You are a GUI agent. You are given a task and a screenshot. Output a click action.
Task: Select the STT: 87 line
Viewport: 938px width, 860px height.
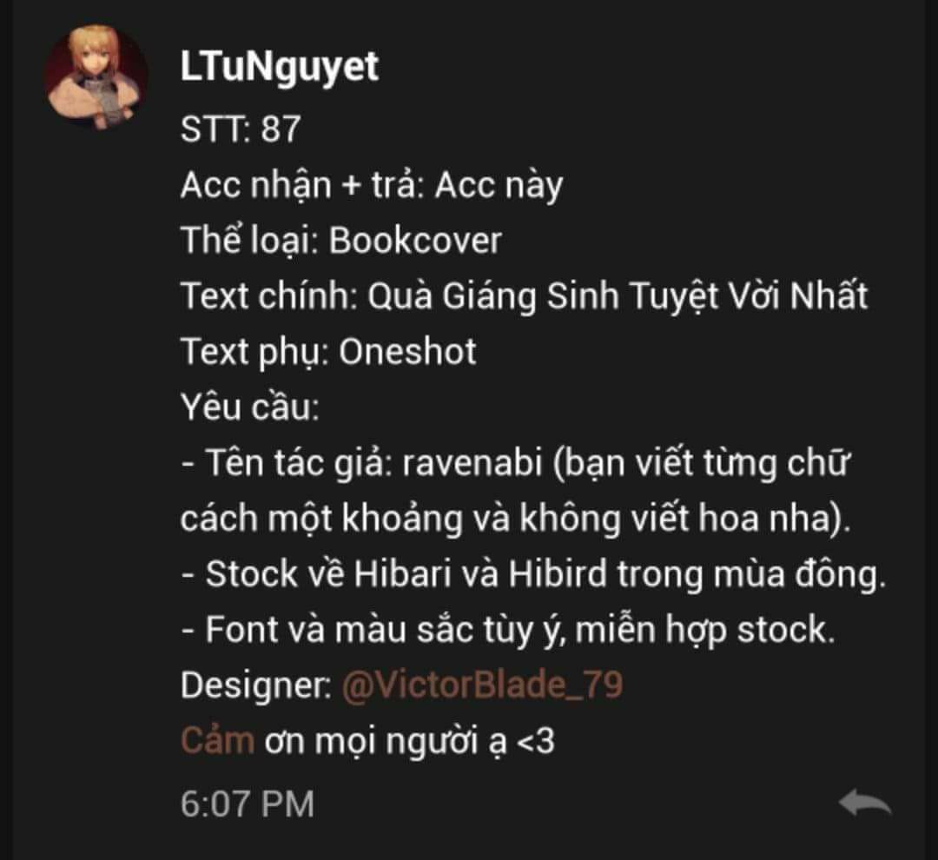click(241, 128)
